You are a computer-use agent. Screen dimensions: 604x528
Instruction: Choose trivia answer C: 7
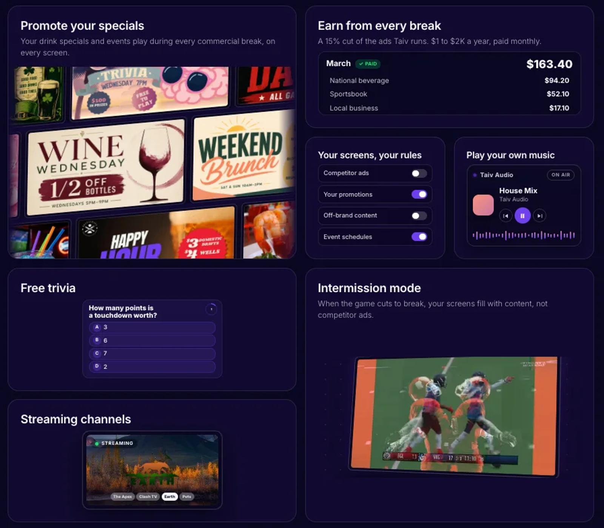click(152, 353)
